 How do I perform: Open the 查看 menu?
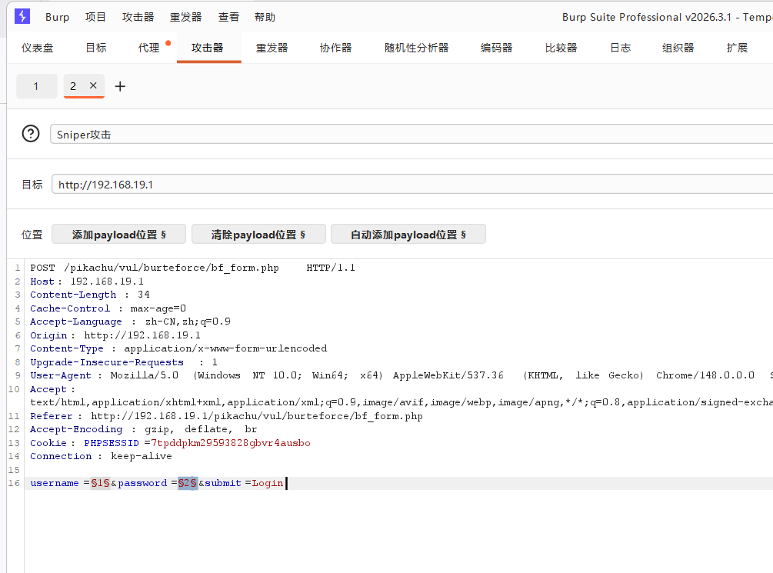(x=228, y=17)
